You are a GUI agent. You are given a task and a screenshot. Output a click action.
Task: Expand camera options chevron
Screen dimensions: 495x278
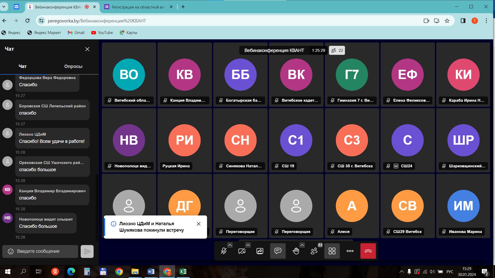point(248,245)
